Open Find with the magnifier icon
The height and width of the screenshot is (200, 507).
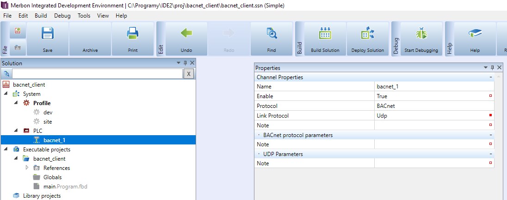coord(272,33)
